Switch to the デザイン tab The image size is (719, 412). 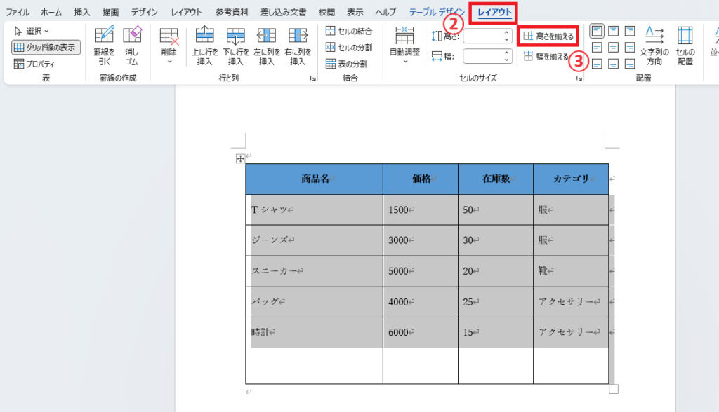coord(144,13)
